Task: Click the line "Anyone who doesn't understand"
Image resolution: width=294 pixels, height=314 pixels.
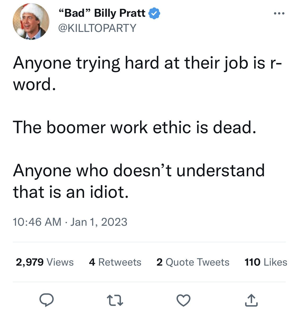Action: (139, 170)
